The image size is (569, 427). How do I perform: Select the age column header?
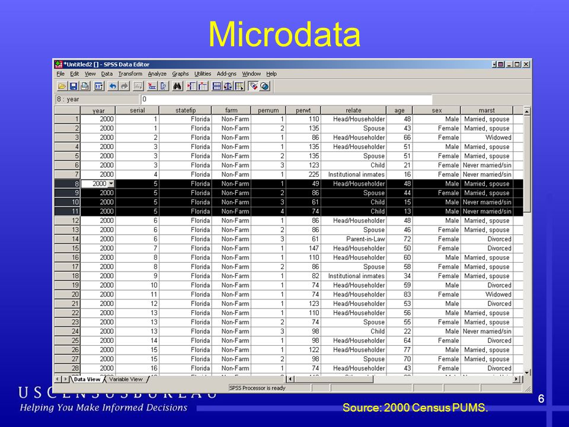coord(399,110)
